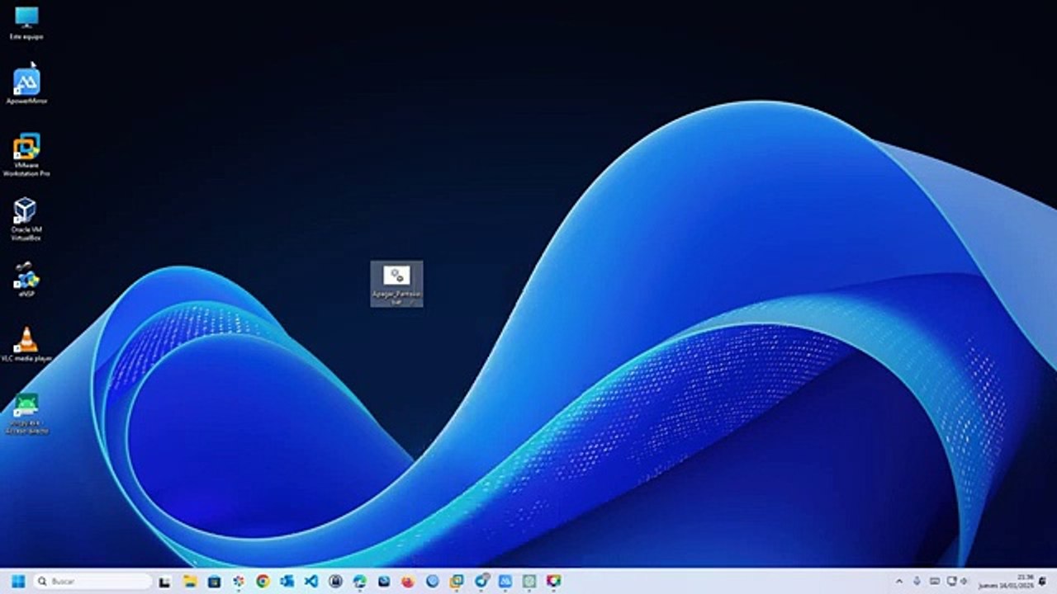Open the network display icon in system tray
This screenshot has height=594, width=1057.
pyautogui.click(x=951, y=582)
